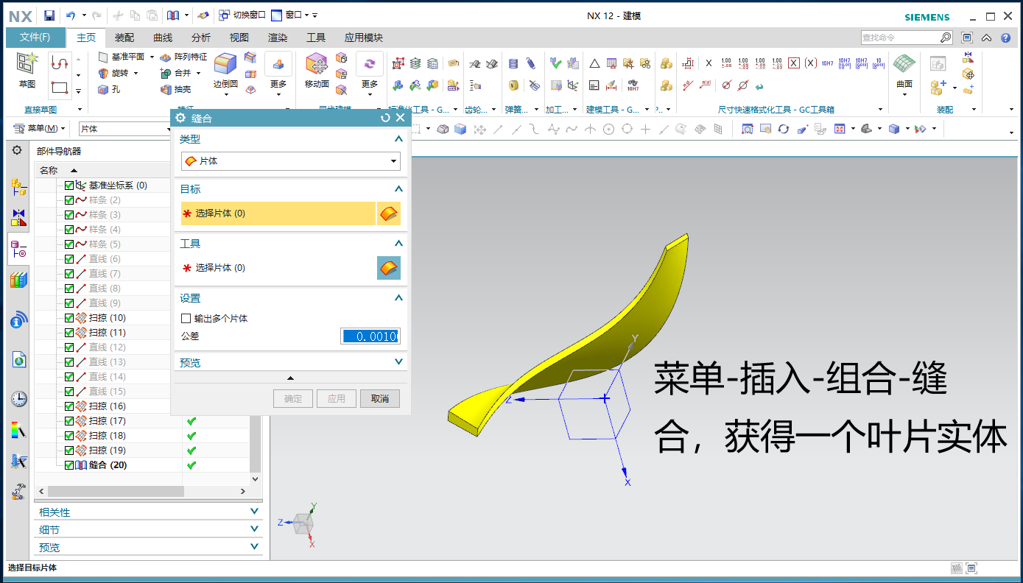Screen dimensions: 1023x583
Task: Switch to the 视图 ribbon tab
Action: tap(239, 38)
